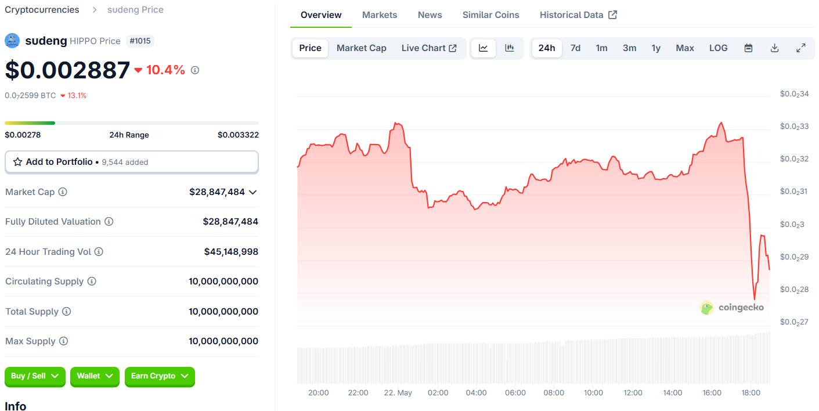
Task: Switch to the candlestick chart icon
Action: point(510,48)
